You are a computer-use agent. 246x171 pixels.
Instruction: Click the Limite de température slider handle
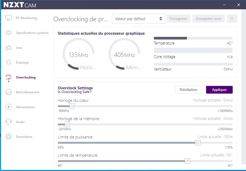tap(187, 161)
